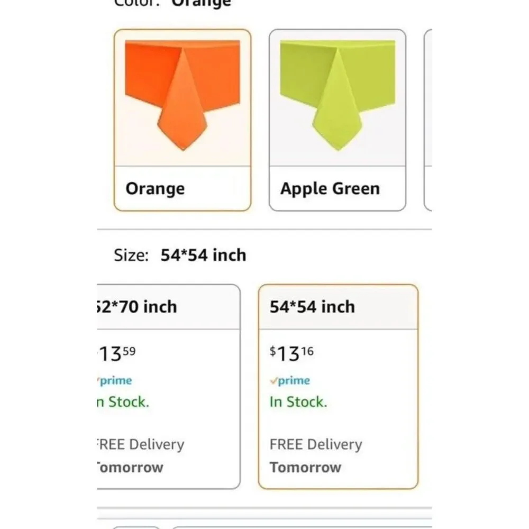Click the $13.16 price

coord(292,353)
